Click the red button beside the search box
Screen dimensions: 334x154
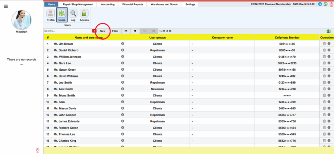tap(94, 31)
